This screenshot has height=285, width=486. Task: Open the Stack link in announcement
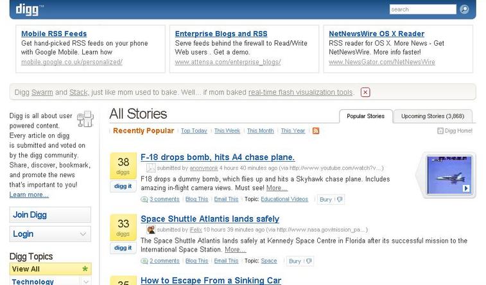(x=79, y=92)
